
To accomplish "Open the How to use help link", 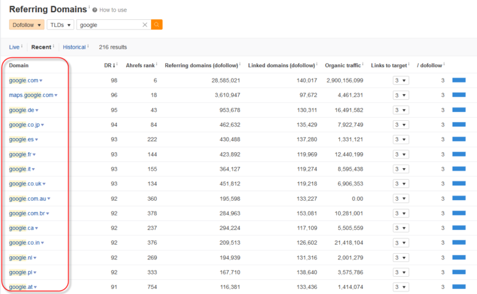I will tap(113, 10).
